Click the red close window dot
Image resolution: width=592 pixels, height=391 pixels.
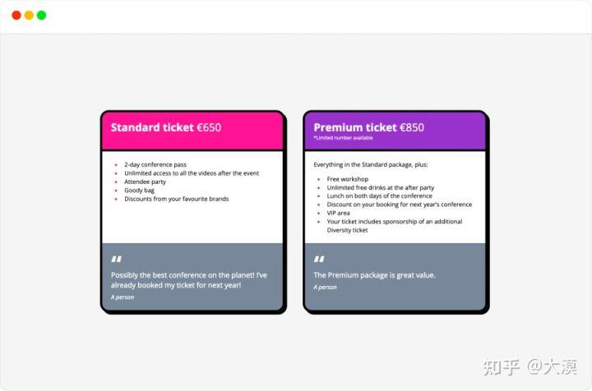coord(16,16)
